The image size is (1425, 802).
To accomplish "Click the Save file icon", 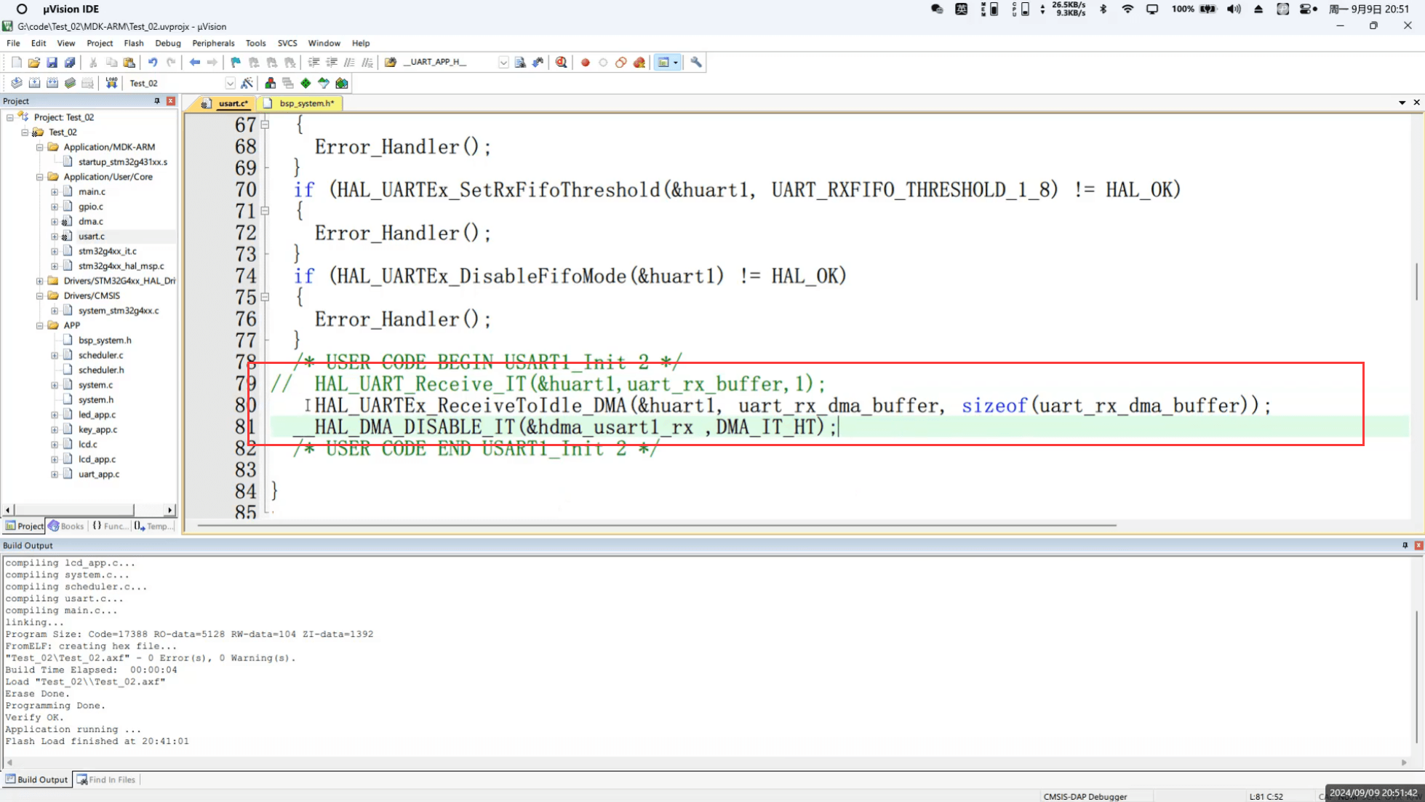I will (x=52, y=63).
